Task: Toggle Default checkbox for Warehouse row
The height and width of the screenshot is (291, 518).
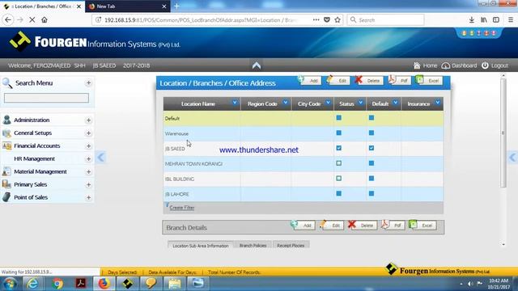Action: 372,133
